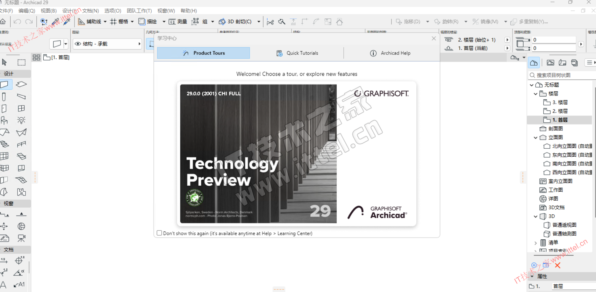Click the 搜索项目树状图 search field
Screen dimensions: 596x292
(x=562, y=75)
